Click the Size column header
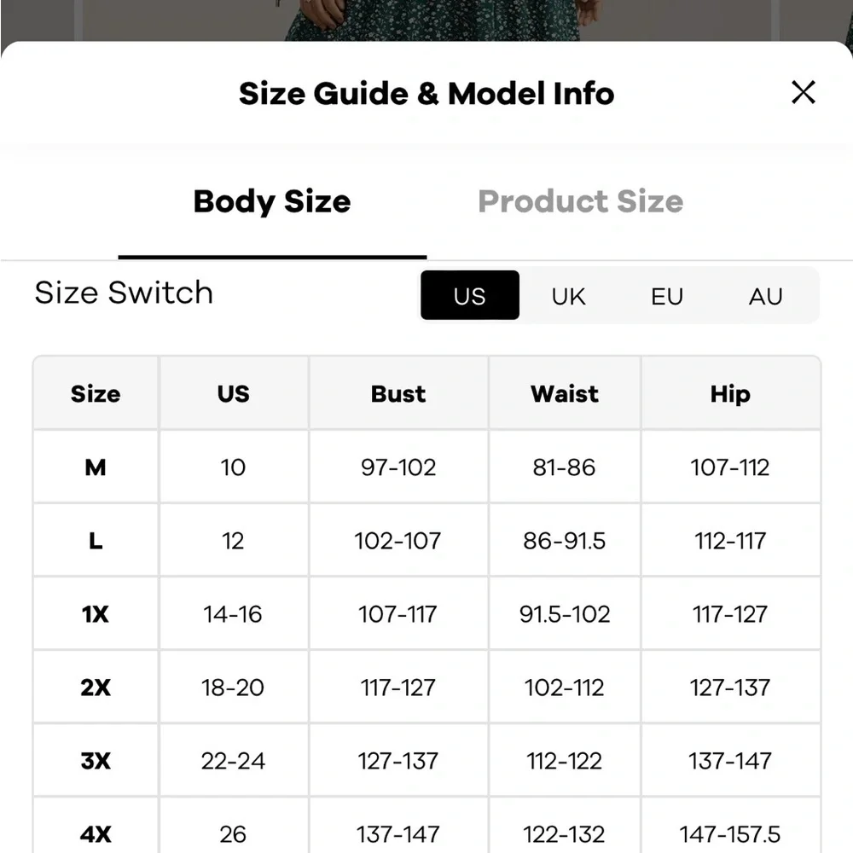This screenshot has width=853, height=853. (x=96, y=394)
